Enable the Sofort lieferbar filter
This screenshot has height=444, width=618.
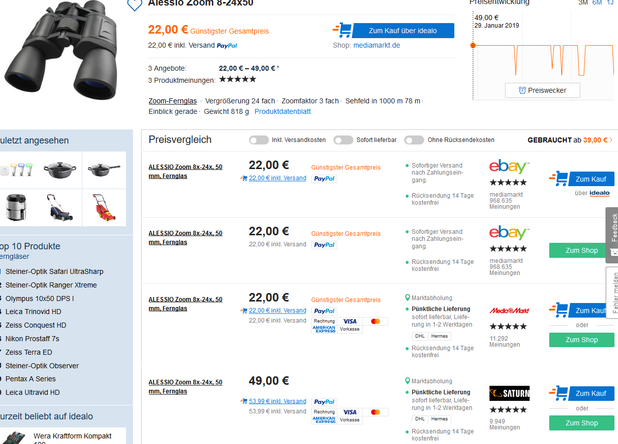[343, 140]
